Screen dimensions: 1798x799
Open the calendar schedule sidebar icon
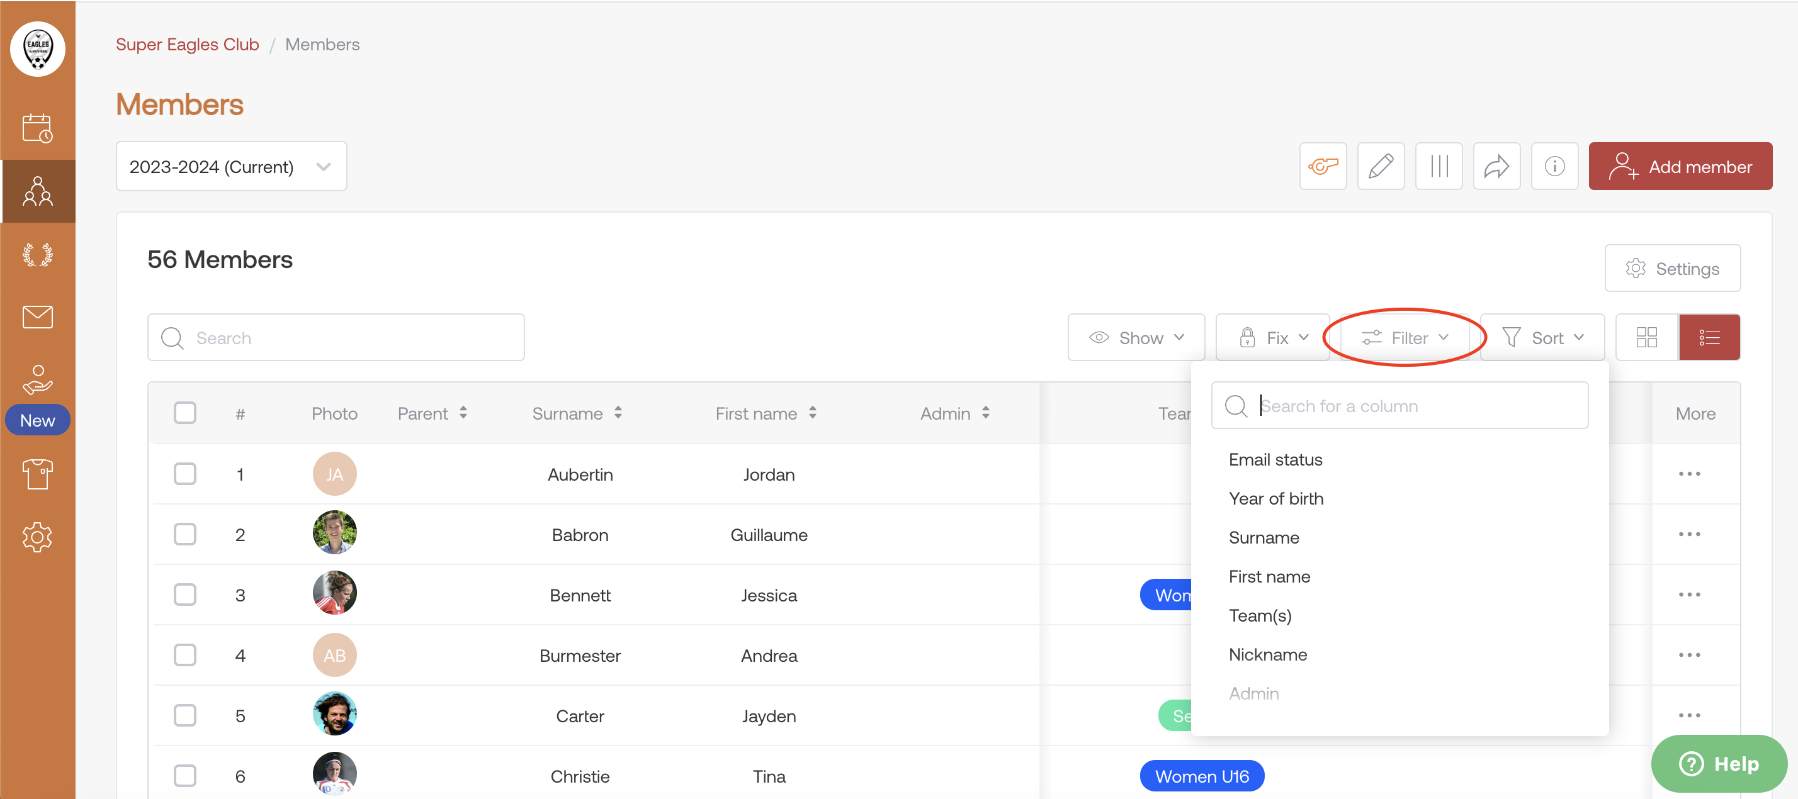coord(38,128)
